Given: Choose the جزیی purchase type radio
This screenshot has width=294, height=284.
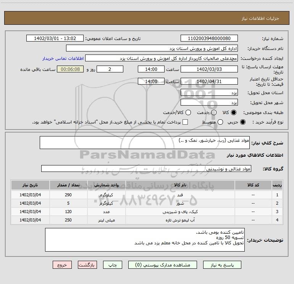Looking at the screenshot, I should pyautogui.click(x=242, y=122).
